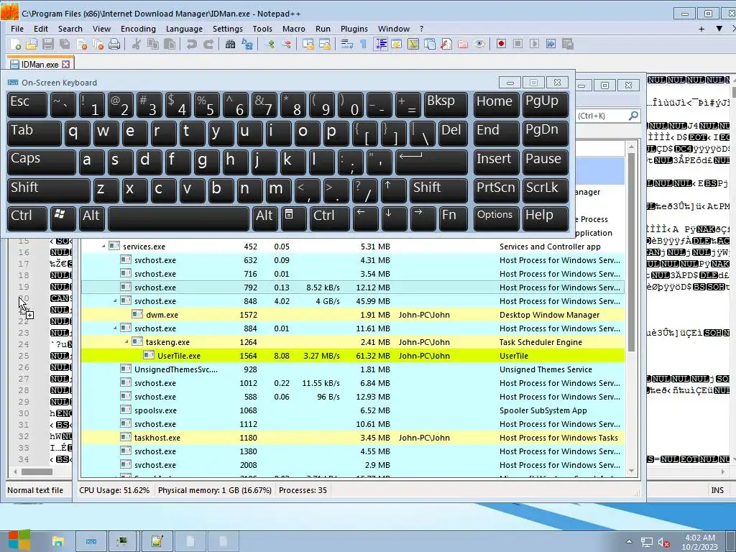Click the Zoom Out toolbar icon
Viewport: 736px width, 552px height.
tap(286, 44)
